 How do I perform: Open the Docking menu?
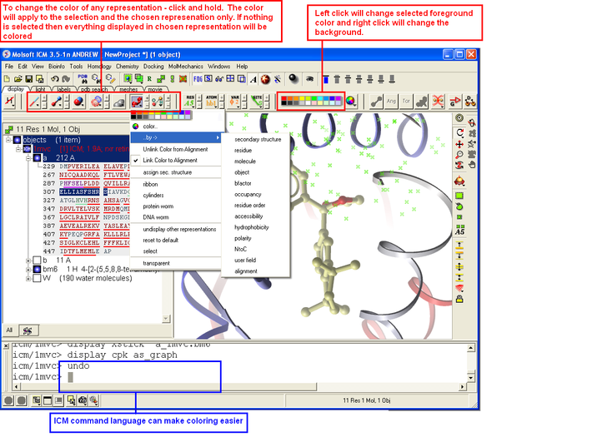(153, 67)
